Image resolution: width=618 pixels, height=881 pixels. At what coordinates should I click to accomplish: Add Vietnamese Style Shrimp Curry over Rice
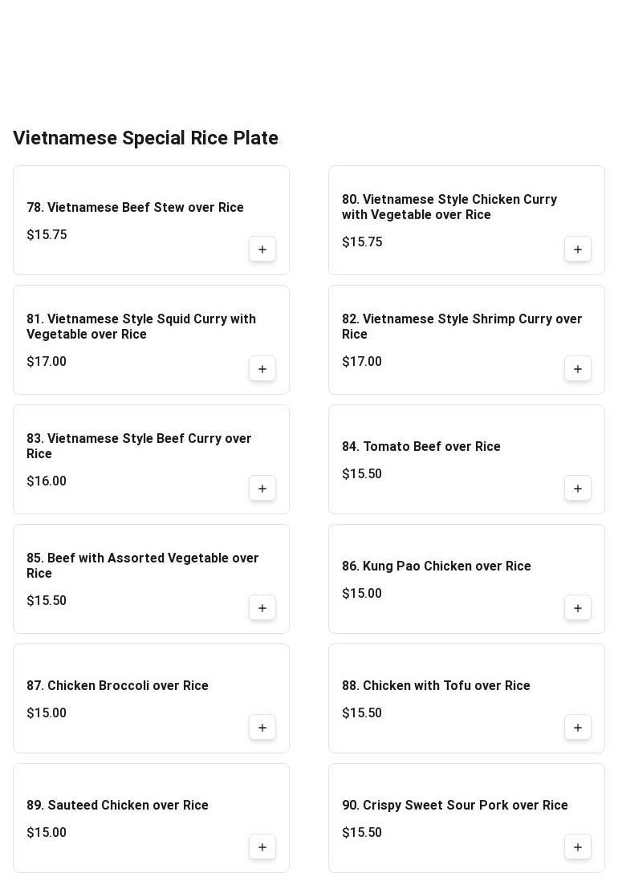(578, 369)
